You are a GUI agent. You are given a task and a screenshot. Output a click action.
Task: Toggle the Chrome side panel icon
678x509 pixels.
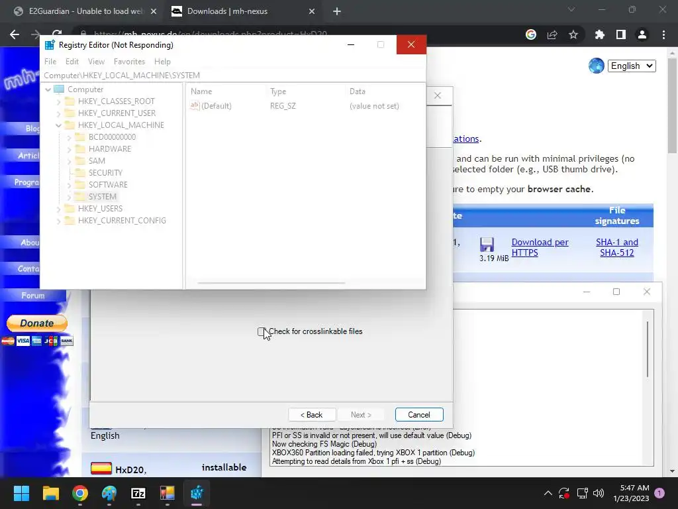[x=621, y=34]
